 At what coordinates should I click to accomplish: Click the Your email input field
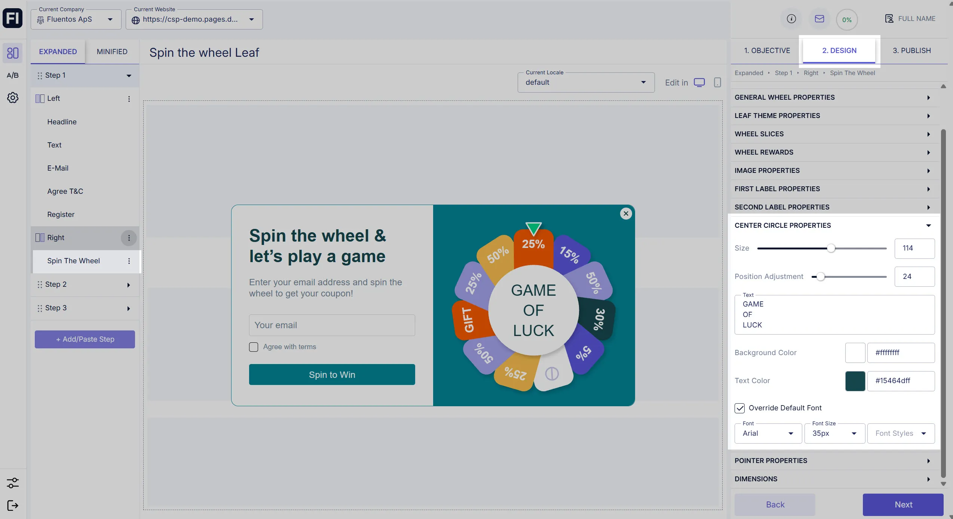332,325
